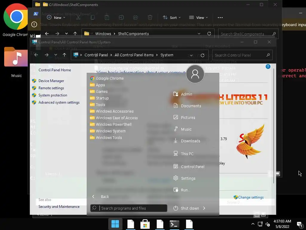Image resolution: width=306 pixels, height=230 pixels.
Task: Click Control Panel breadcrumb in address bar
Action: [96, 55]
